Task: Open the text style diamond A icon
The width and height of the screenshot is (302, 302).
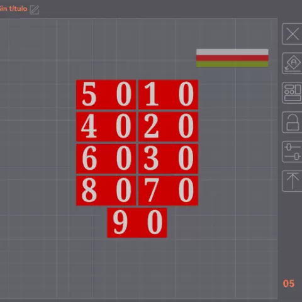Action: click(292, 64)
